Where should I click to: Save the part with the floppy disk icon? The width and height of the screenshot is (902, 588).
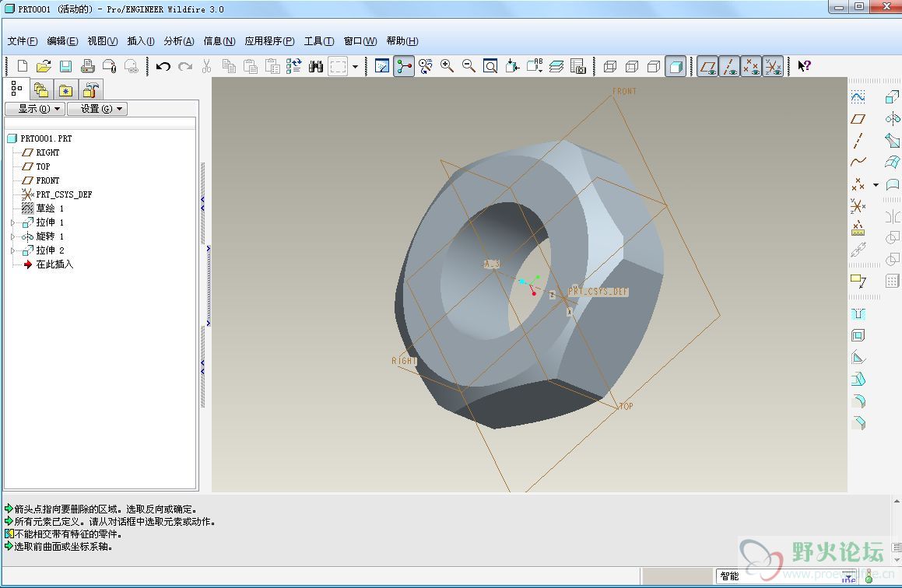pos(65,66)
